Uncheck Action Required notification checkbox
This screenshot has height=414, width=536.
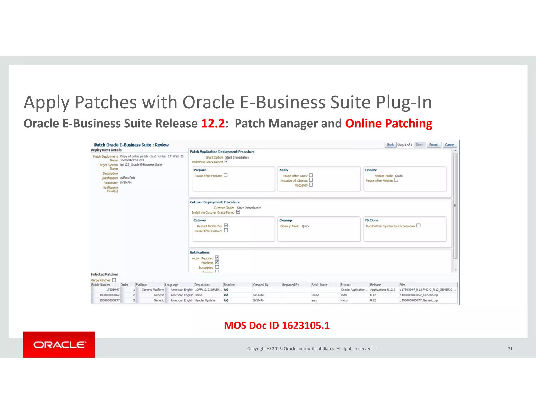pos(217,258)
